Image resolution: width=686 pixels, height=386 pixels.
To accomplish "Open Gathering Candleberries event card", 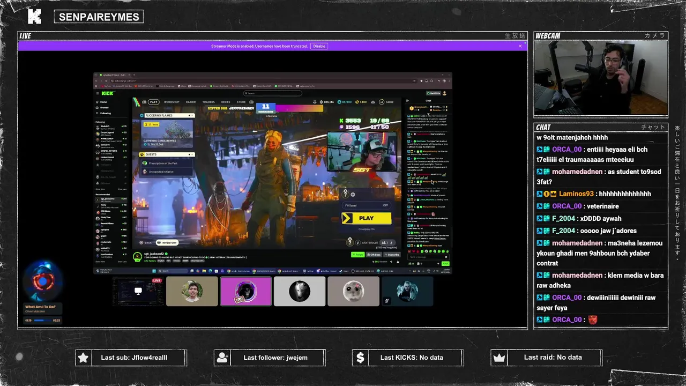I will (167, 133).
